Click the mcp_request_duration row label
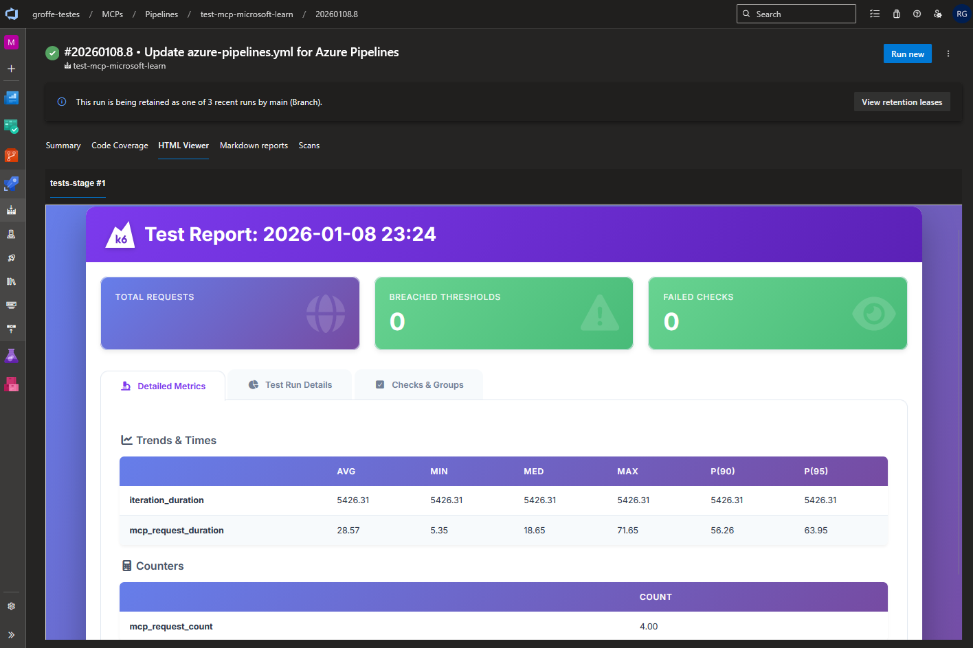 pyautogui.click(x=177, y=531)
